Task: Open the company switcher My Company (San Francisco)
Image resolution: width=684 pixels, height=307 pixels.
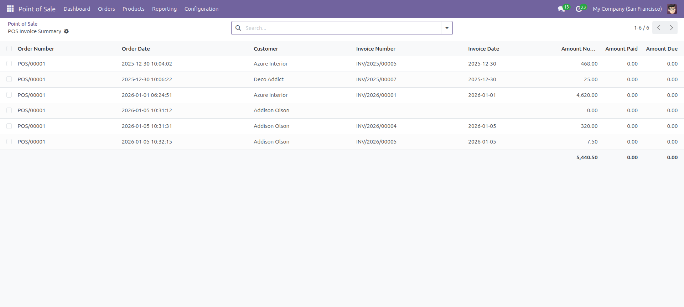Action: pos(627,9)
